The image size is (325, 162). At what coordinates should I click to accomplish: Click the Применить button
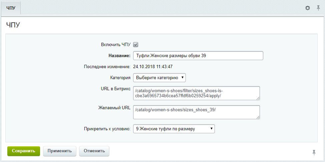point(60,151)
